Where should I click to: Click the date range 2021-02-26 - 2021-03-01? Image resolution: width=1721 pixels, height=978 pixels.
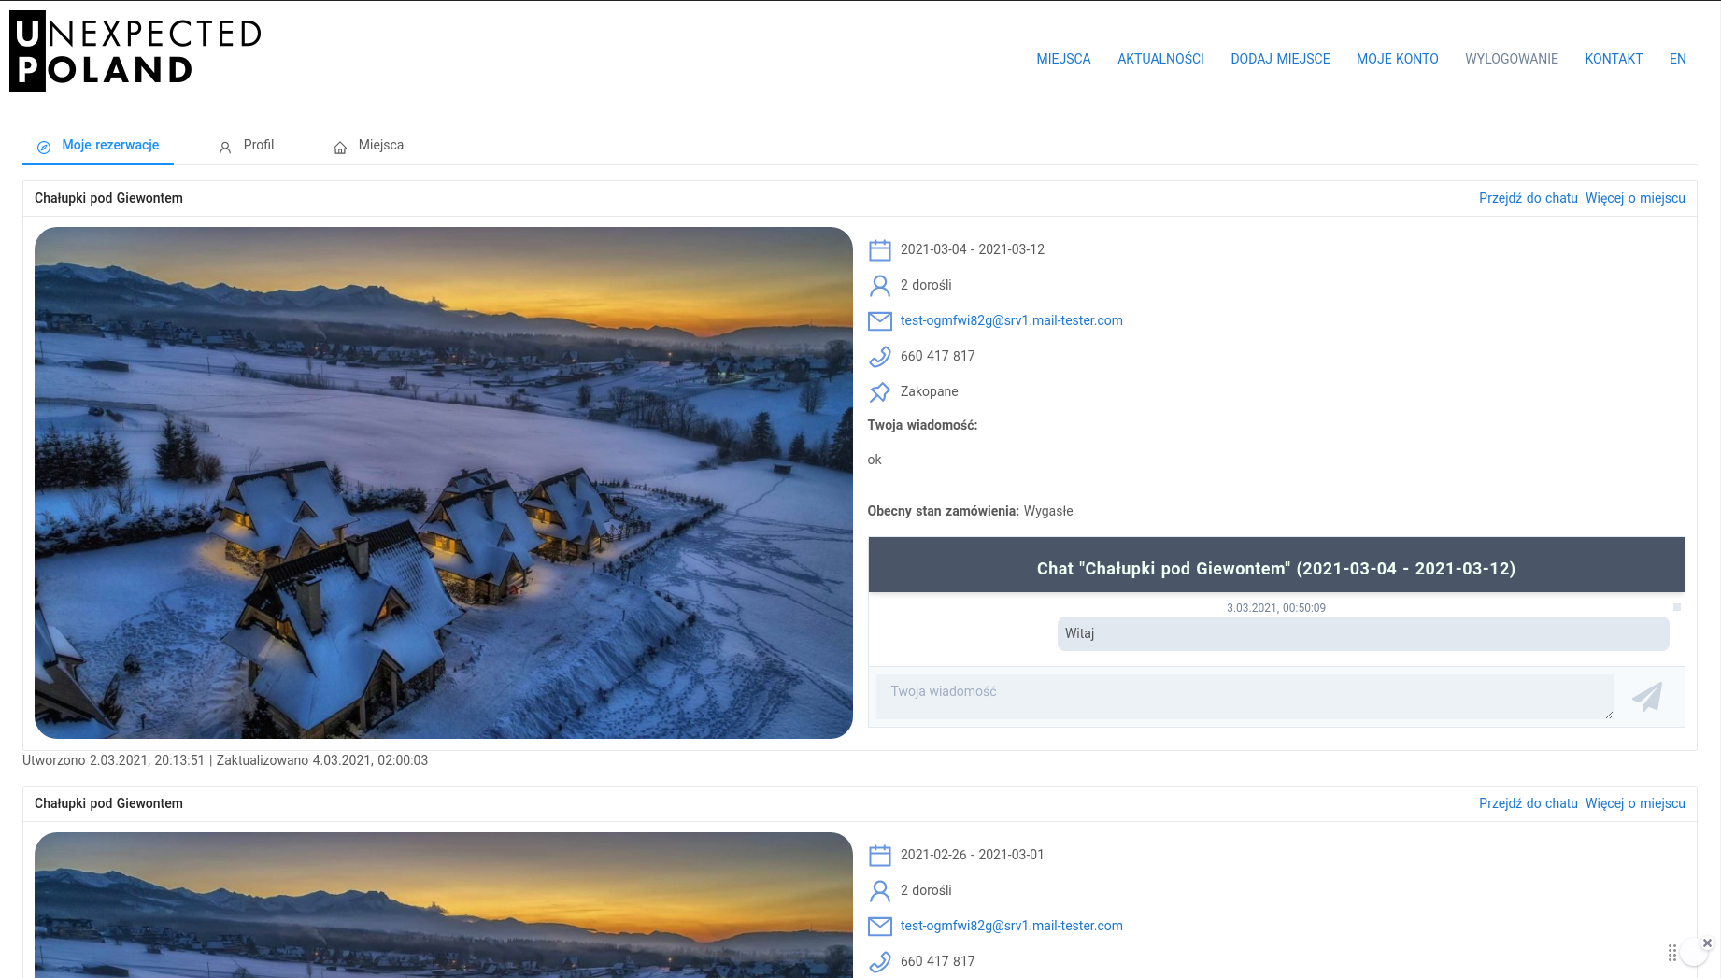tap(973, 855)
